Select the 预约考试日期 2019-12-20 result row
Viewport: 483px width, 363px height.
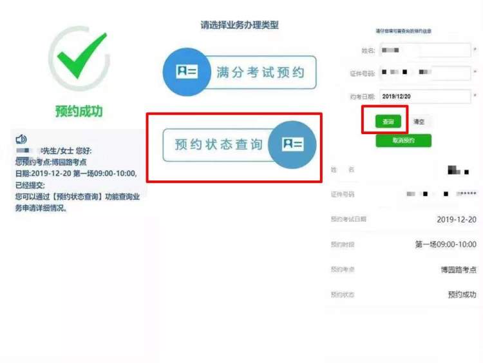click(404, 219)
